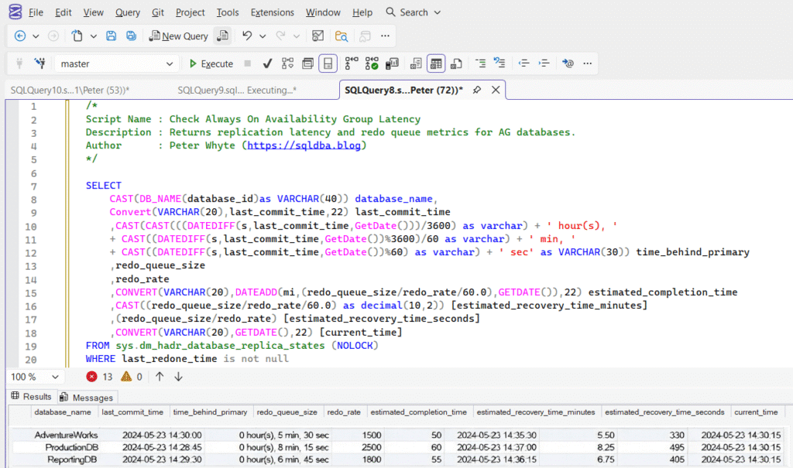Save all open query files

(130, 36)
